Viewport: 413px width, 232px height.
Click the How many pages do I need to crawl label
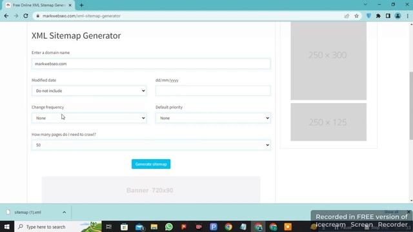64,135
